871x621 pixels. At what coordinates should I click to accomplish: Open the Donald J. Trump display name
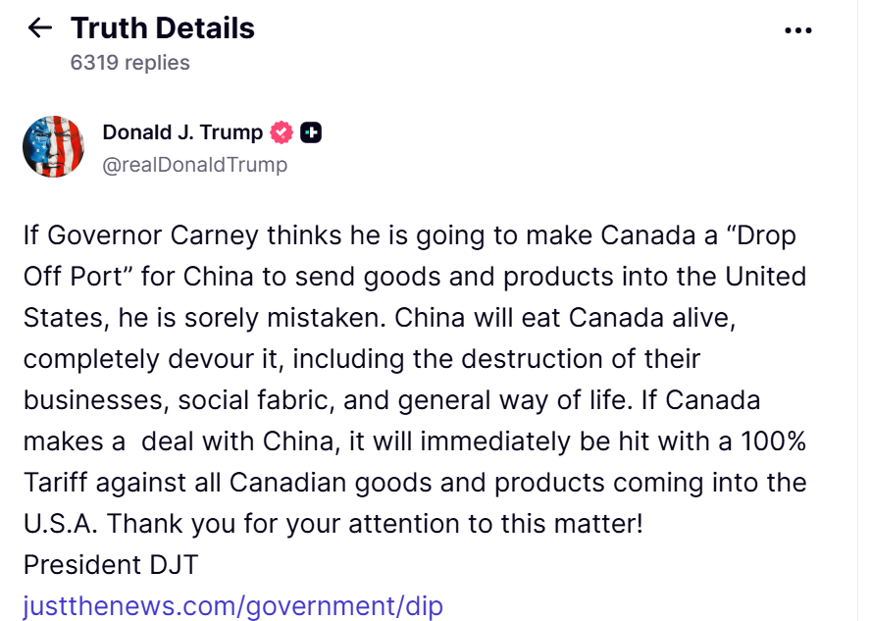[x=182, y=132]
